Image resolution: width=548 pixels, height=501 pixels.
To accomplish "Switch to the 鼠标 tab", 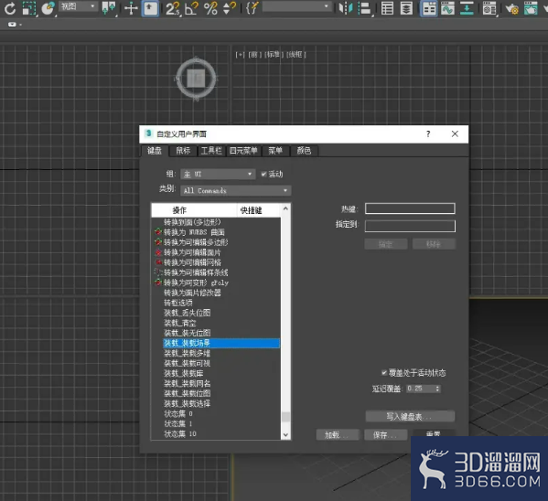I will tap(183, 151).
